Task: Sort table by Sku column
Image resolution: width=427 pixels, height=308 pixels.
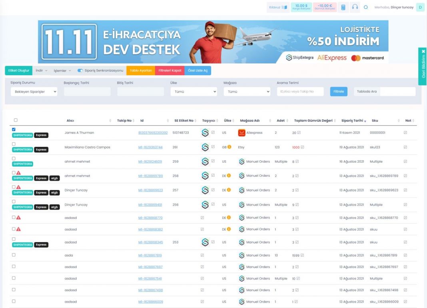Action: pos(375,120)
